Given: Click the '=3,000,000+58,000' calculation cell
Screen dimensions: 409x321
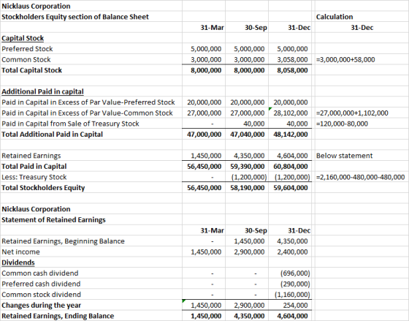Looking at the screenshot, I should pos(345,59).
